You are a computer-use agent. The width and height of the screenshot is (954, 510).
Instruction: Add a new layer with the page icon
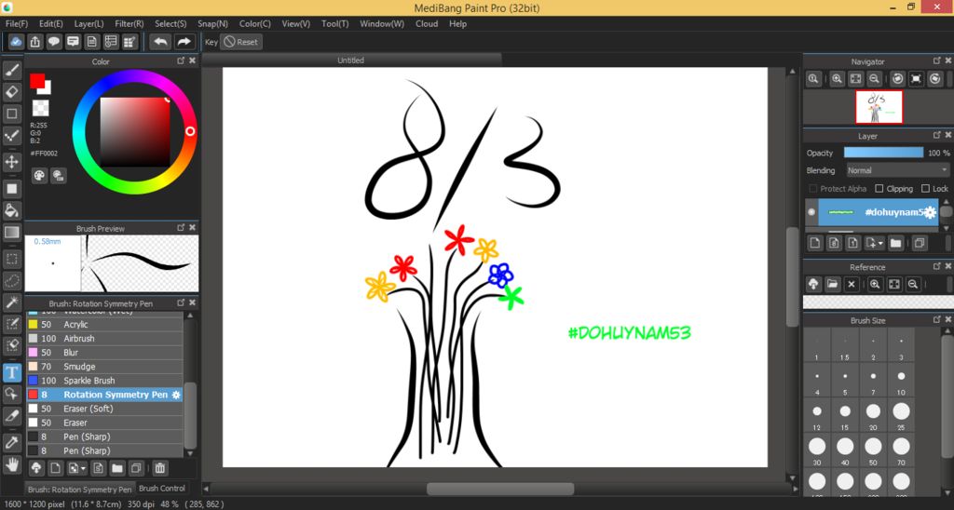tap(815, 243)
